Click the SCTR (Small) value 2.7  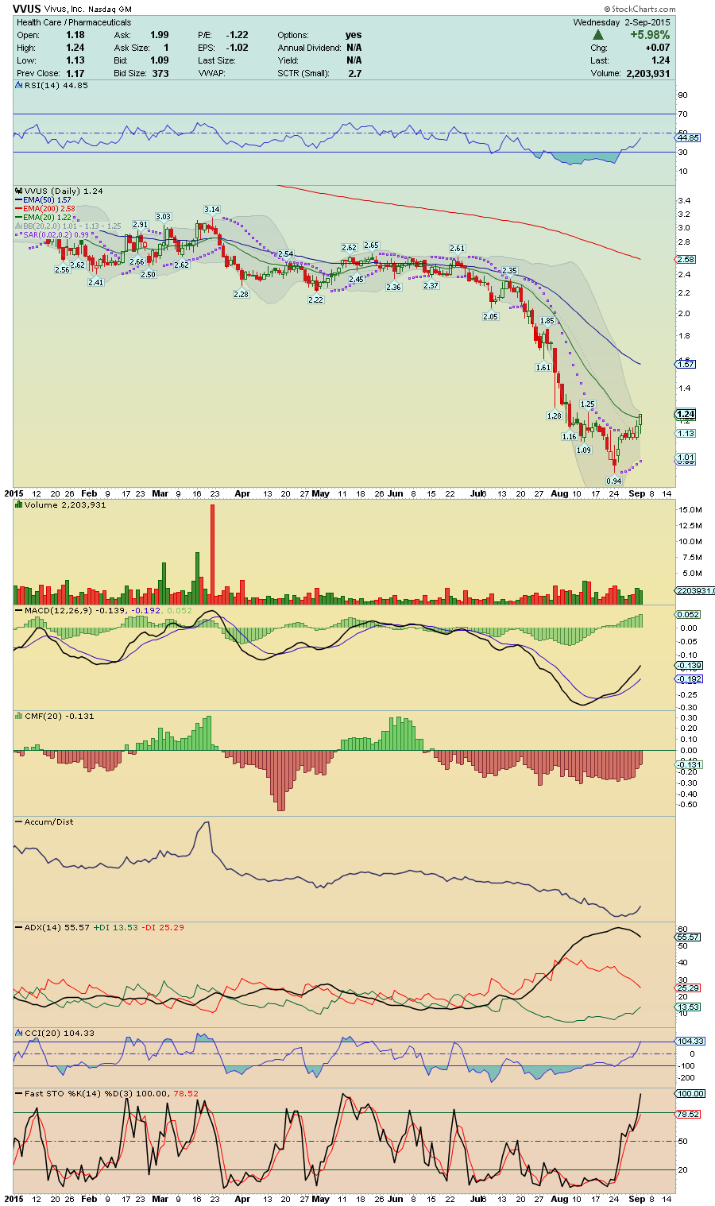[x=354, y=73]
